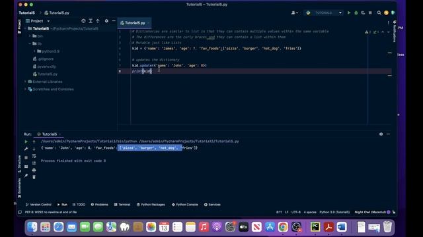Clear console output with the trash icon

pos(34,177)
